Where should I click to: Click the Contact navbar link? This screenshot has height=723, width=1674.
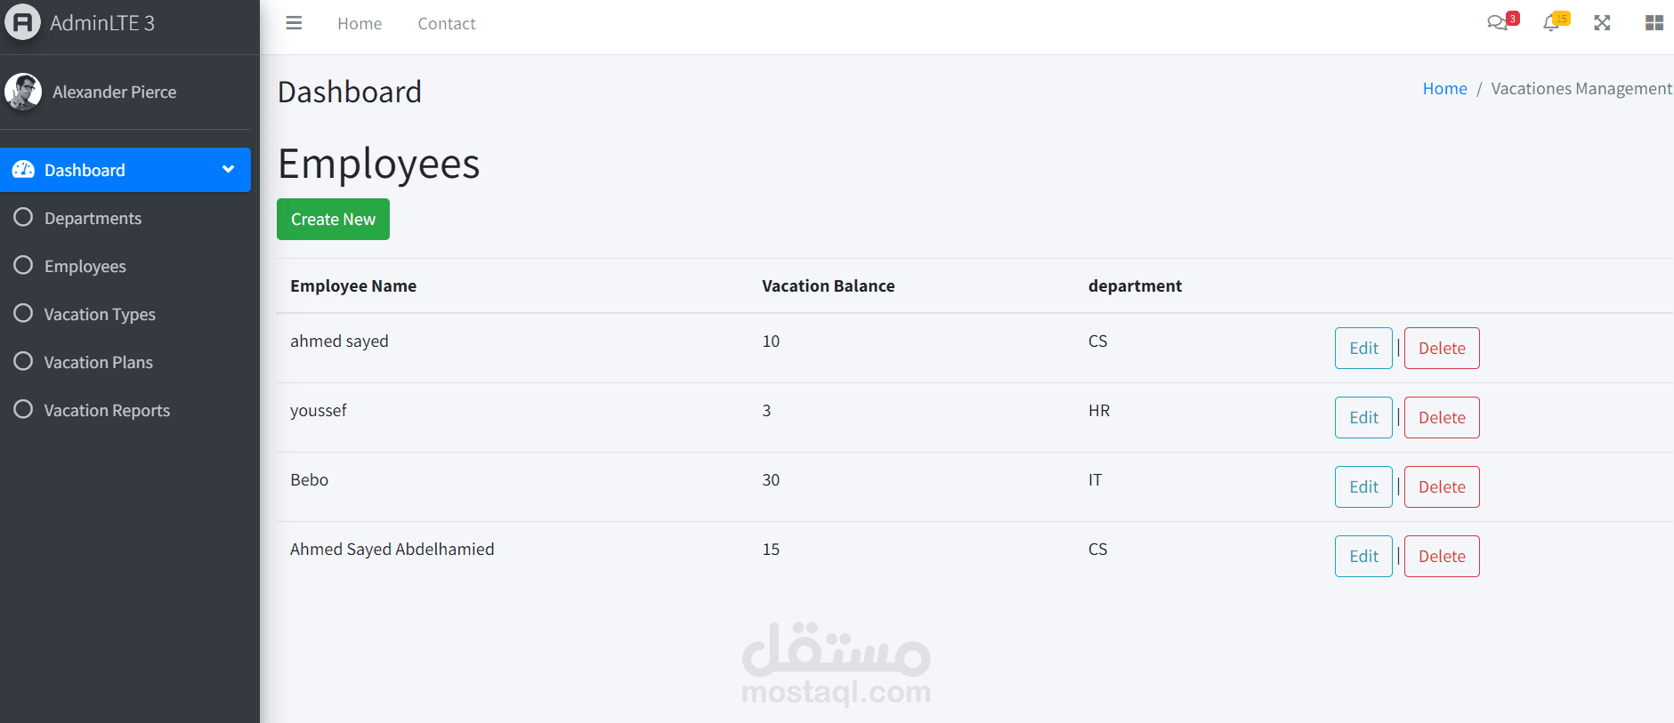447,24
